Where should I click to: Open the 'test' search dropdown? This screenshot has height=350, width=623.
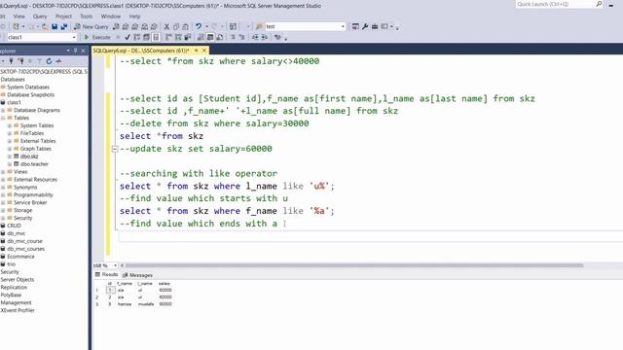[343, 26]
